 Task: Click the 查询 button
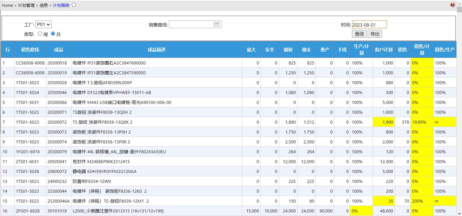pos(359,34)
